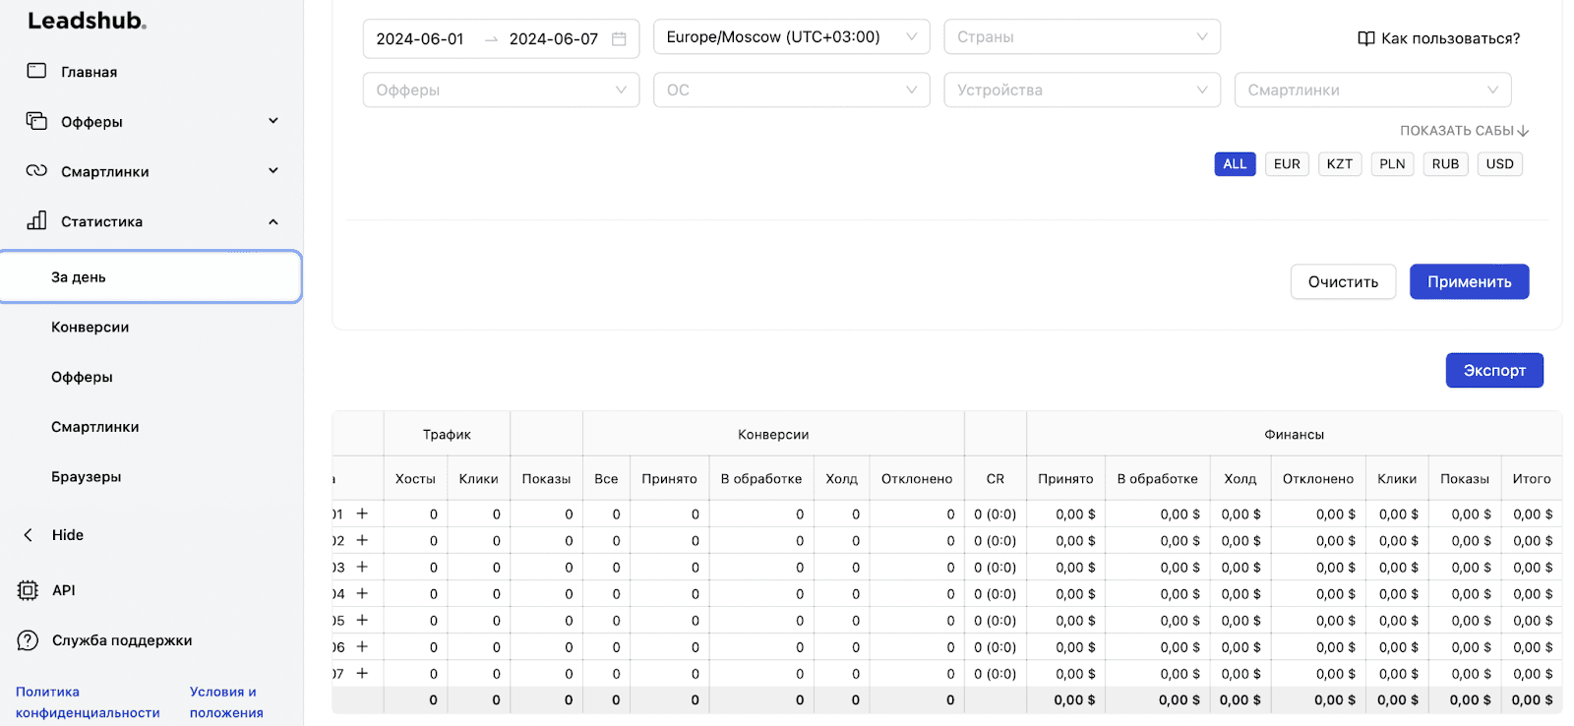Screen dimensions: 1574x726
Task: Expand the Смартлинки sidebar chevron
Action: click(273, 170)
